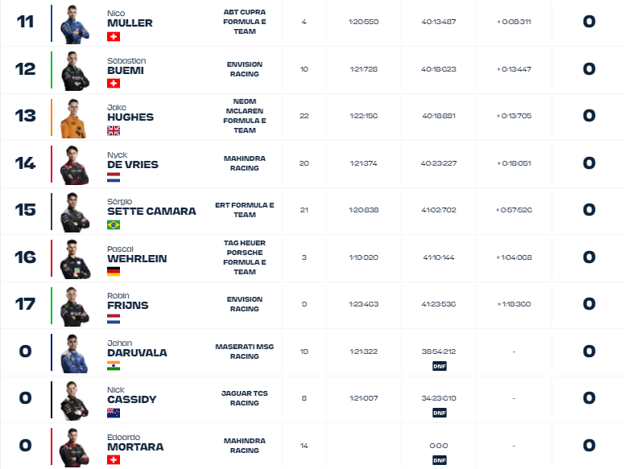
Task: Click the Swiss flag under Sébastien Buemi
Action: [x=114, y=84]
